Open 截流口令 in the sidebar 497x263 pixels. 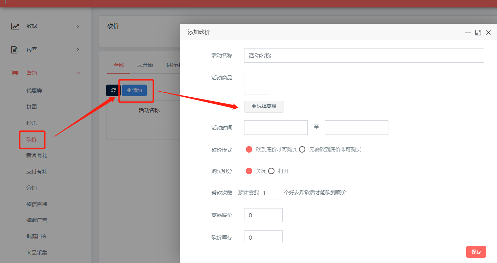pos(37,236)
